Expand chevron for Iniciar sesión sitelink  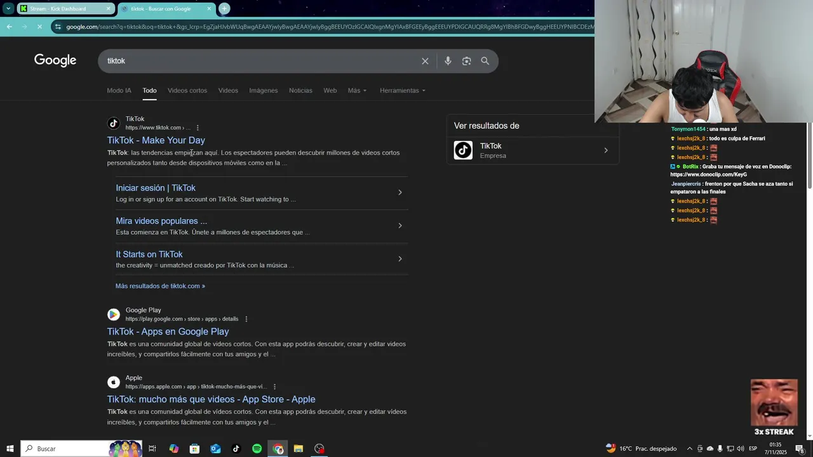400,192
